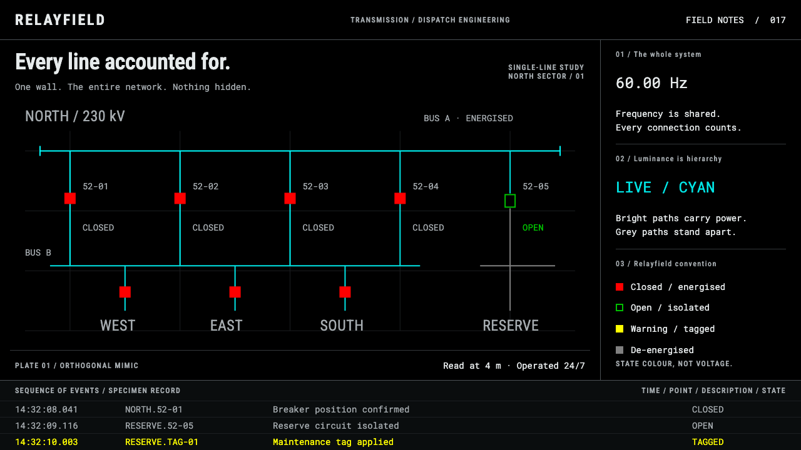
Task: Click the grey de-energised reserve bus line
Action: point(518,266)
